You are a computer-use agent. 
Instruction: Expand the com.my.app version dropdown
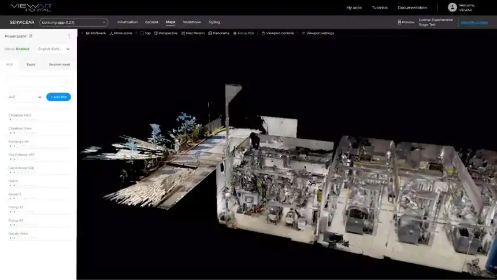point(74,22)
